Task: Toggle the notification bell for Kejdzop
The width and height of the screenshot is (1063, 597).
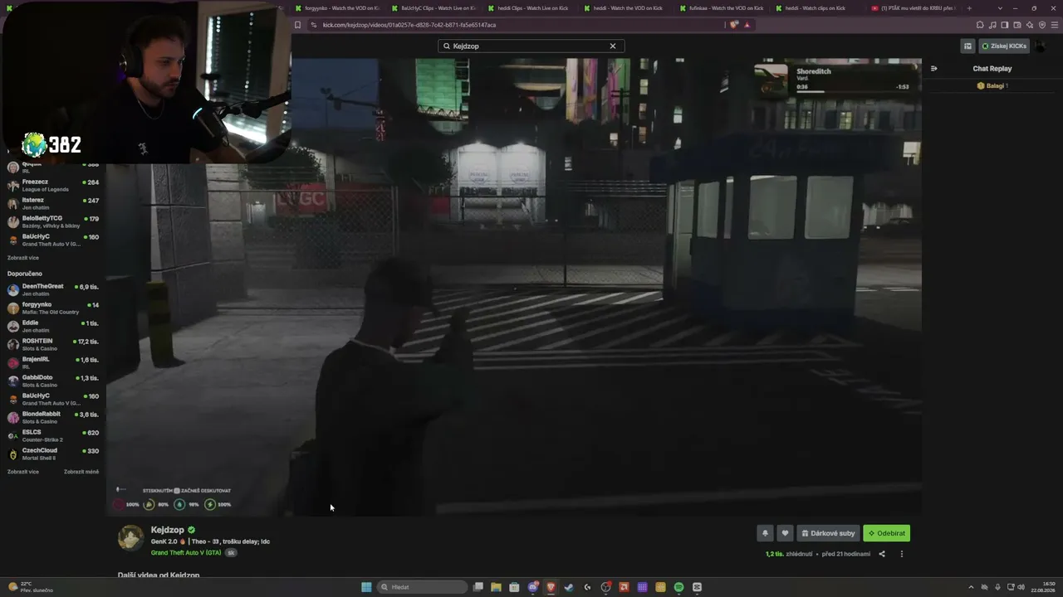Action: click(x=765, y=533)
